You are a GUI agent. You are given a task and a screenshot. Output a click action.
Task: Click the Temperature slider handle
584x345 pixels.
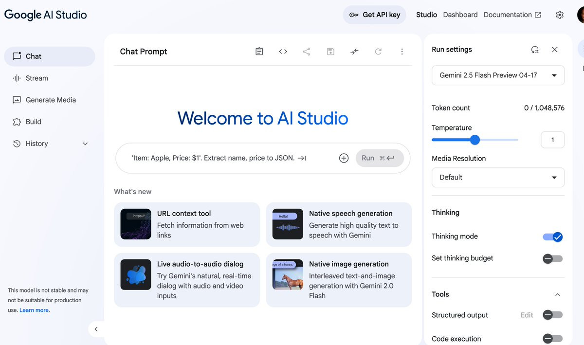pyautogui.click(x=475, y=140)
